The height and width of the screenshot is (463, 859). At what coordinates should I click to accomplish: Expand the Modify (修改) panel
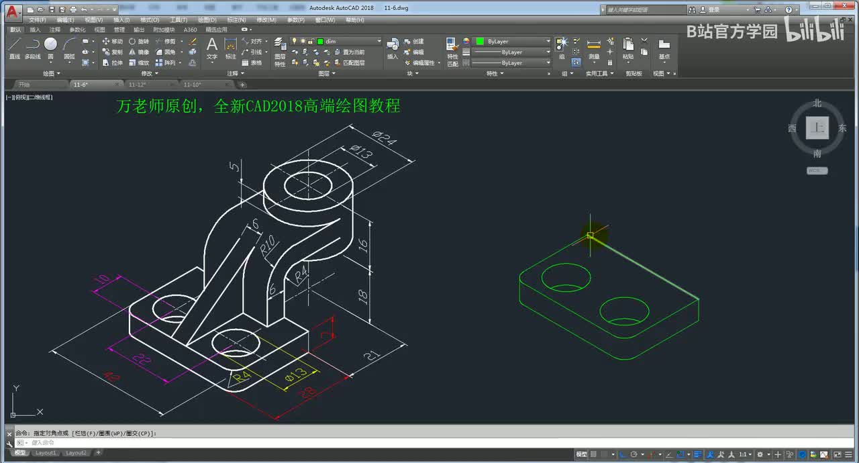149,73
